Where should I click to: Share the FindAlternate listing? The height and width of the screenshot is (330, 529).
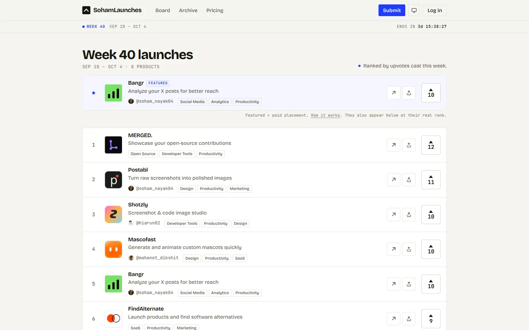tap(409, 319)
